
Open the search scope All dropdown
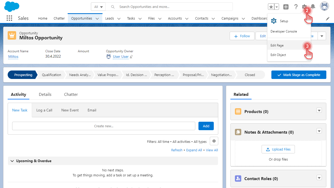(x=98, y=7)
